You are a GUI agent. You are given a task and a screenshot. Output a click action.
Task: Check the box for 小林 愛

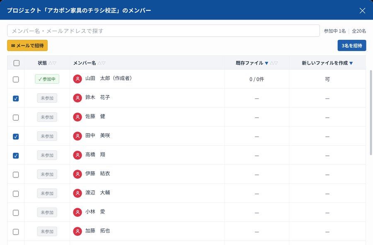[x=16, y=212]
